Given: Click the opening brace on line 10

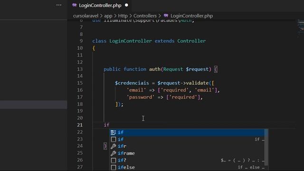Looking at the screenshot, I should pos(94,48).
